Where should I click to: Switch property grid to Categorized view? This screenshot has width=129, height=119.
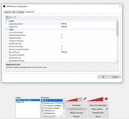7,17
